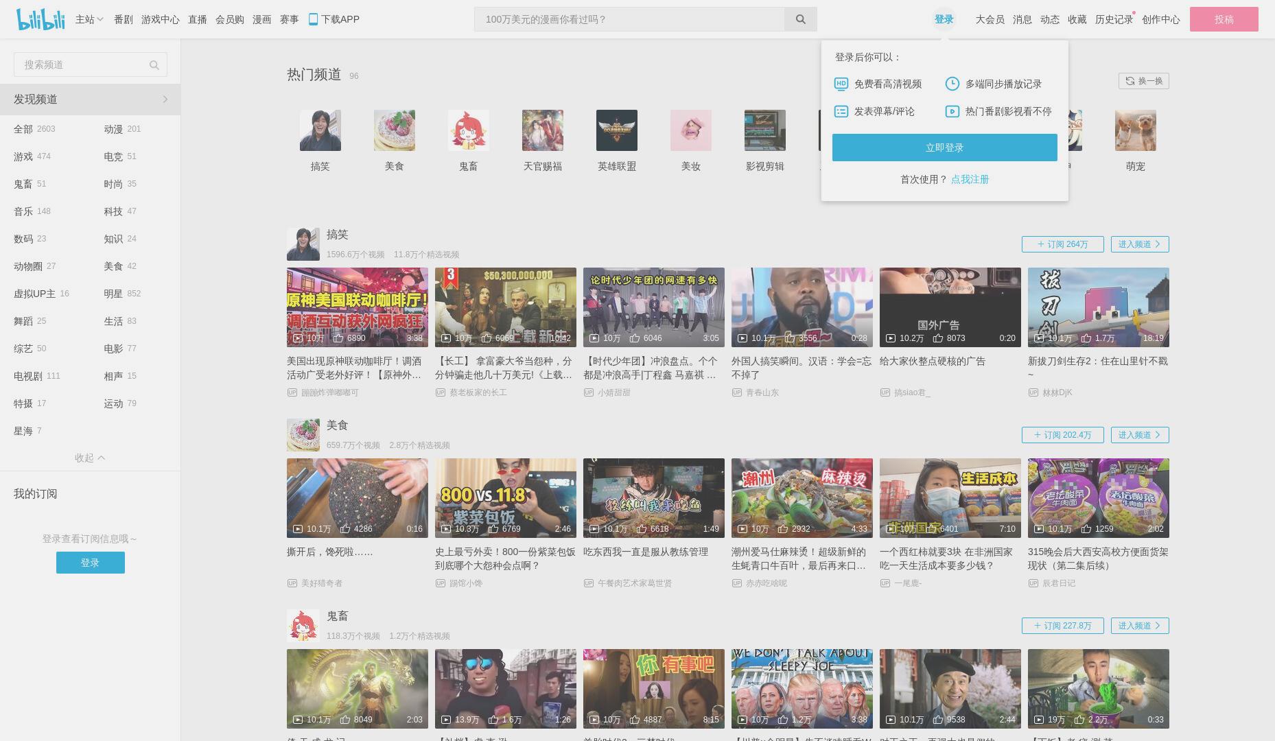The width and height of the screenshot is (1275, 741).
Task: Click the play icon beside 热门番剧影视看不停
Action: click(952, 111)
